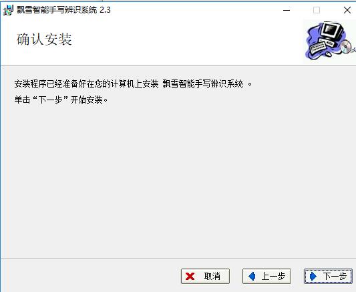Image resolution: width=356 pixels, height=292 pixels.
Task: Click the red X icon on 取消
Action: 190,277
